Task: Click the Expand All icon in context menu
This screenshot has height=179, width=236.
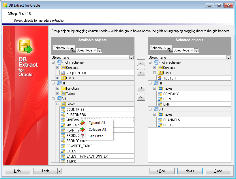Action: pos(83,123)
